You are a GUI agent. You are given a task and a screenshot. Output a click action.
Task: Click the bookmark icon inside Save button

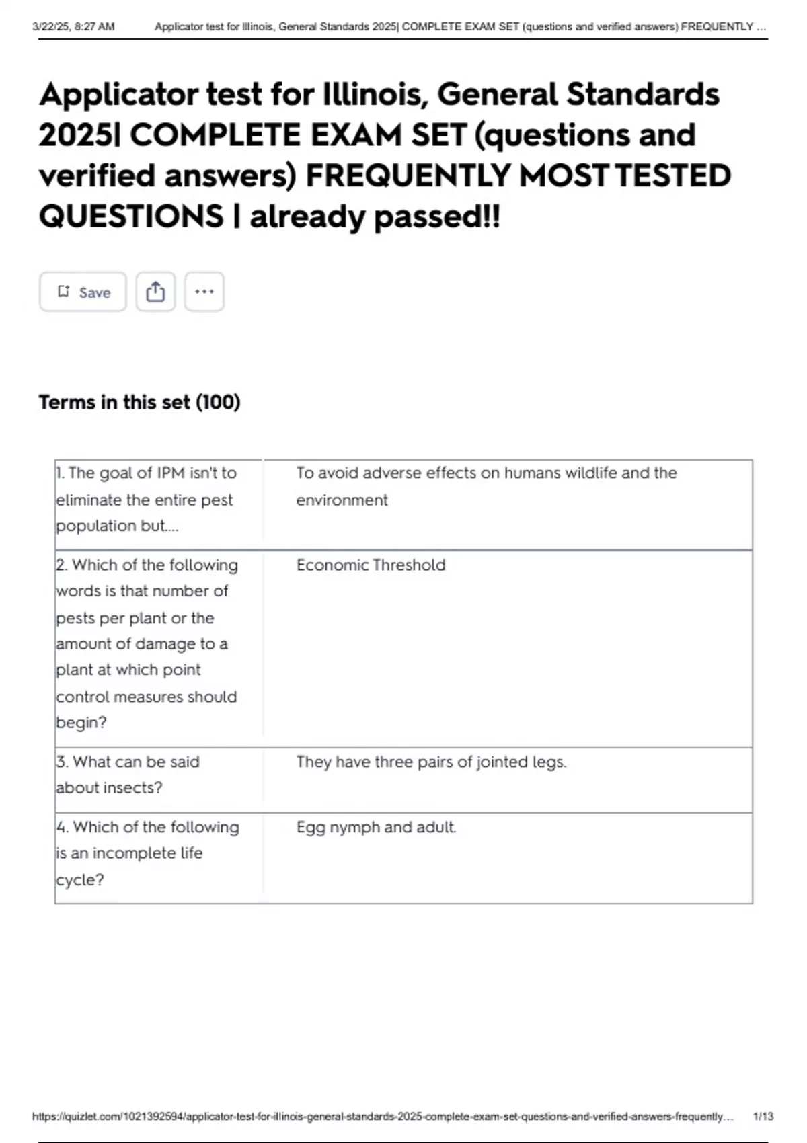coord(63,292)
